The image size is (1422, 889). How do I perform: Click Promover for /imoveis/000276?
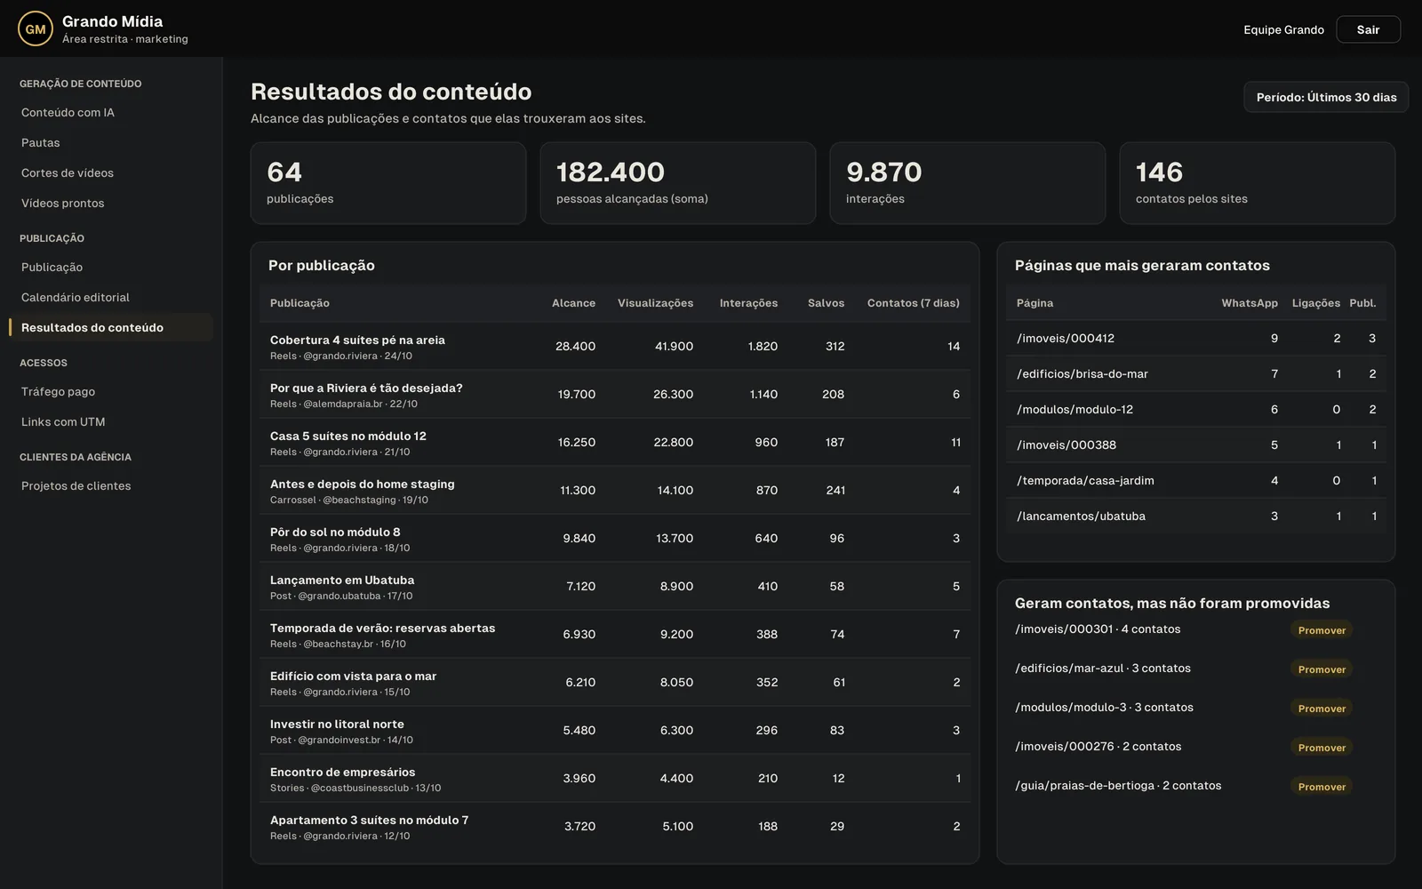point(1322,748)
